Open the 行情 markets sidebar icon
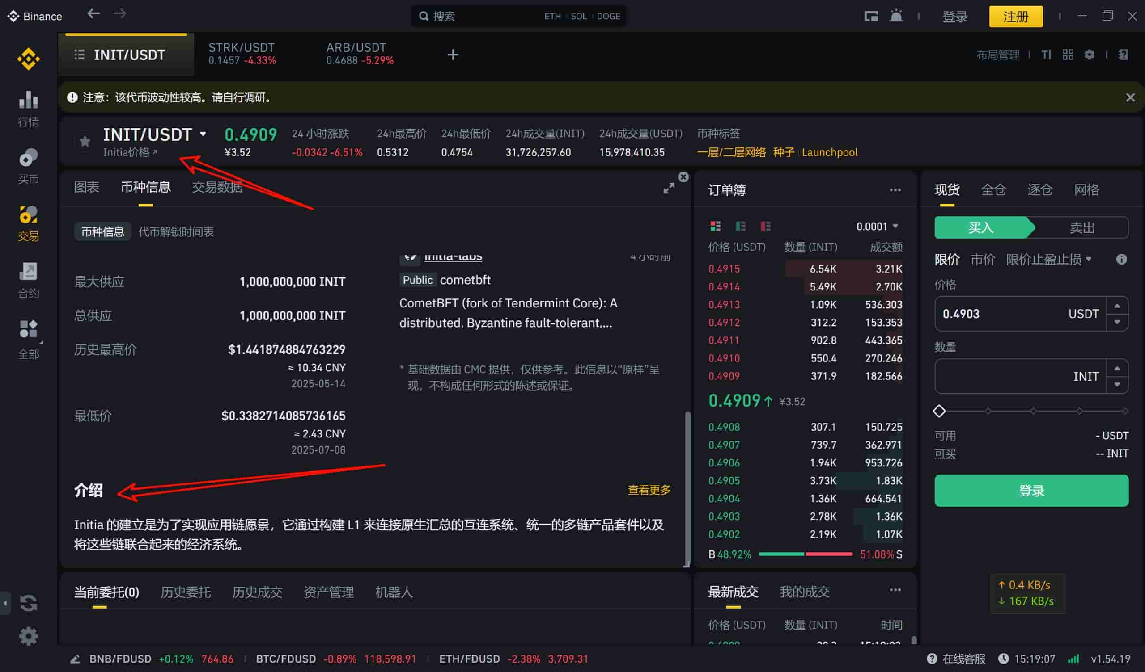Screen dimensions: 1145x672 (28, 108)
